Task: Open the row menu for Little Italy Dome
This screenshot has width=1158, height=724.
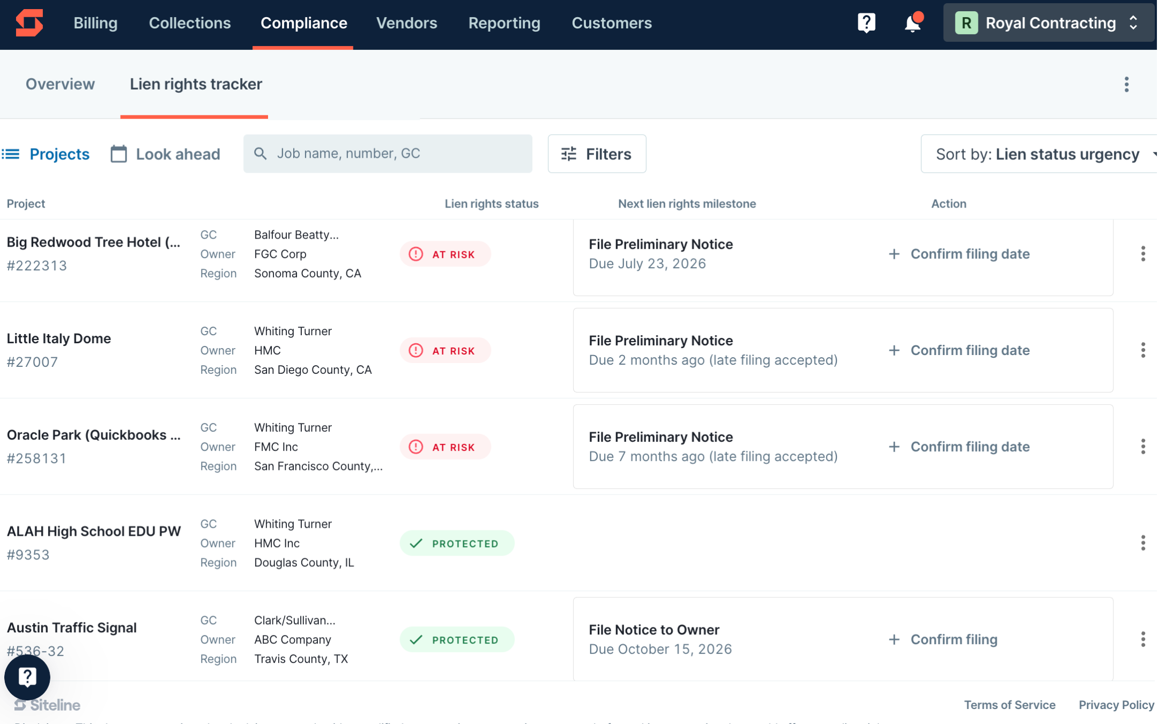Action: (x=1143, y=350)
